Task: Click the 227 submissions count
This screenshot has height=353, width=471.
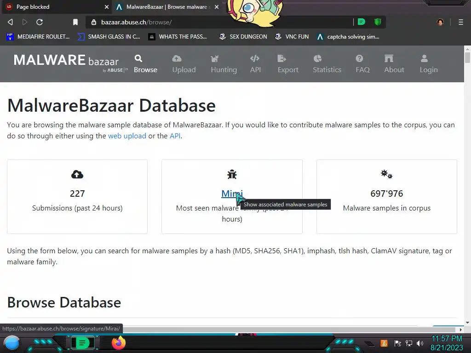Action: point(77,194)
